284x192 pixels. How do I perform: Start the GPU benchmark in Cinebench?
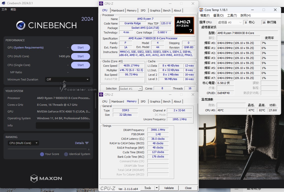(81, 47)
